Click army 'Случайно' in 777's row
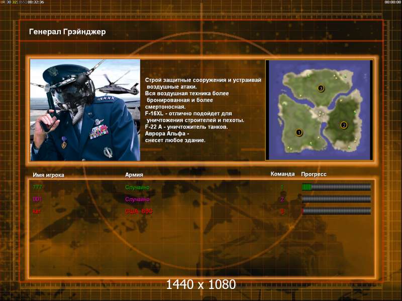 pyautogui.click(x=137, y=187)
